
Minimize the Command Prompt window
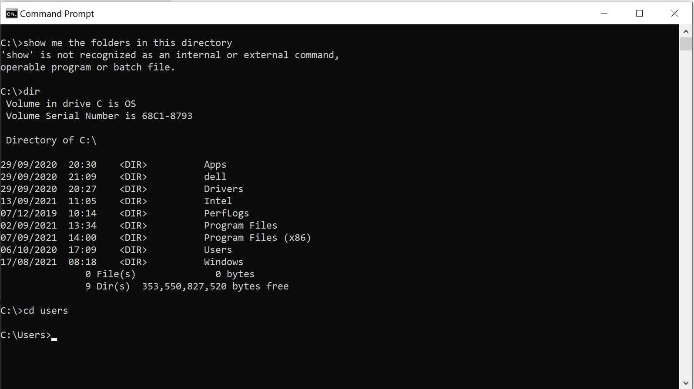(x=604, y=13)
